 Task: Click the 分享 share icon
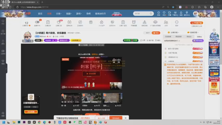coord(143,40)
